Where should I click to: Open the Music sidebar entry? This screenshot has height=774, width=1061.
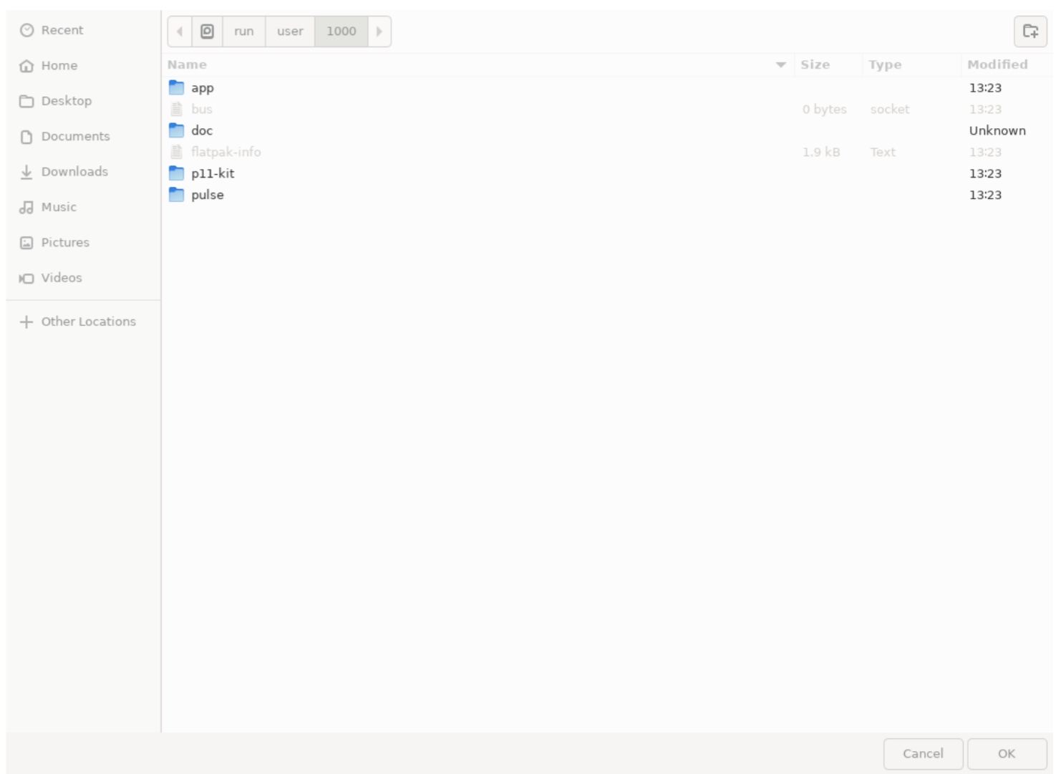(x=60, y=207)
